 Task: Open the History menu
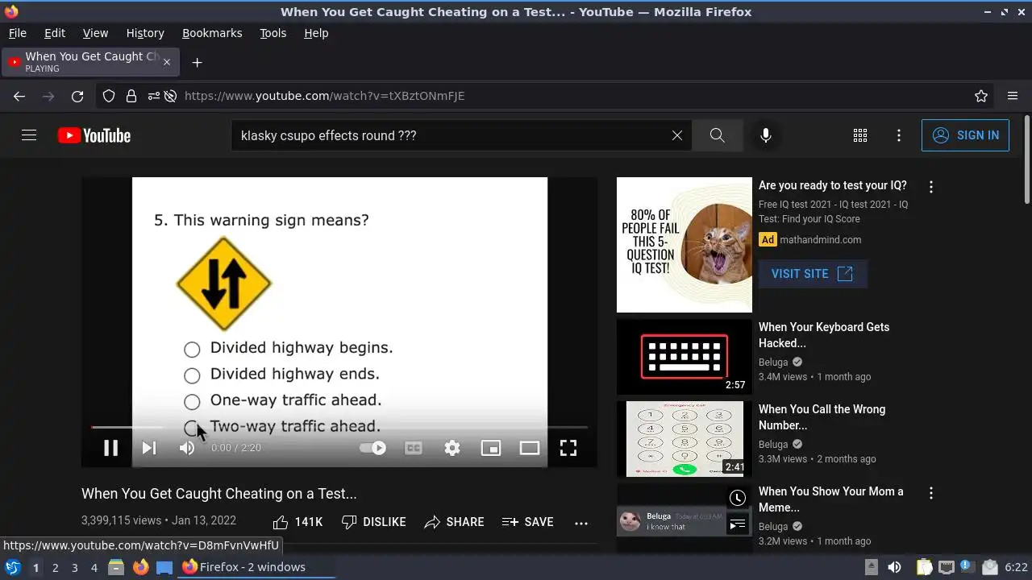[145, 33]
